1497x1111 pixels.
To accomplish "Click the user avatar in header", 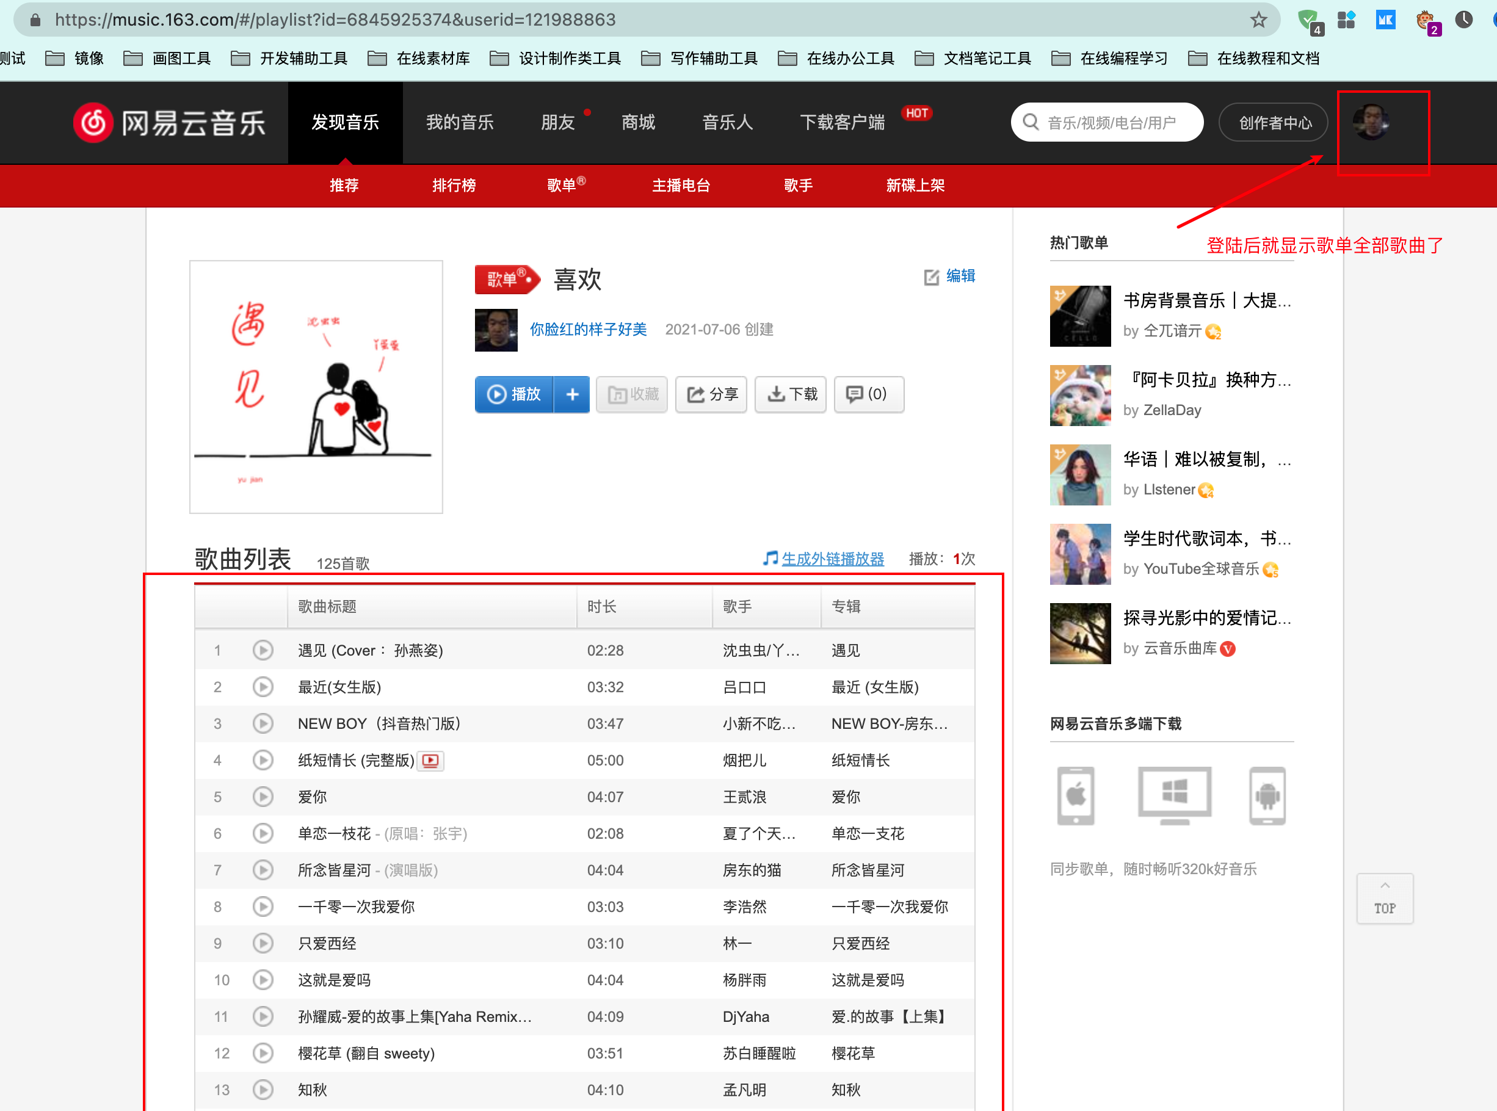I will coord(1371,123).
